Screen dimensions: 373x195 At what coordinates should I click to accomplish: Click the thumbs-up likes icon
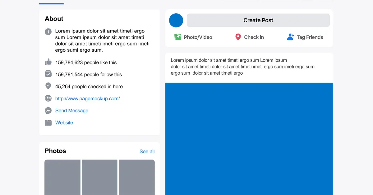pos(48,62)
